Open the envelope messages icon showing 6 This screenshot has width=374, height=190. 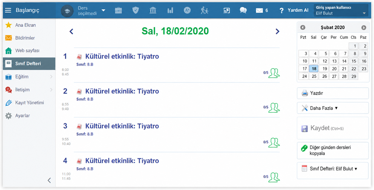(x=262, y=10)
